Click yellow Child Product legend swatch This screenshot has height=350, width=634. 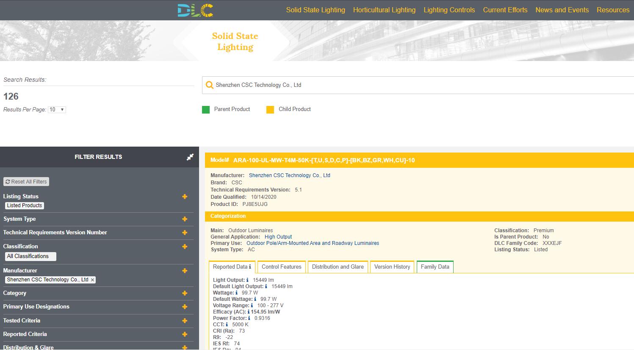point(270,110)
